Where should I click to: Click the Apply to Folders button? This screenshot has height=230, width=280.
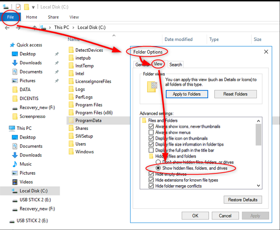[187, 94]
